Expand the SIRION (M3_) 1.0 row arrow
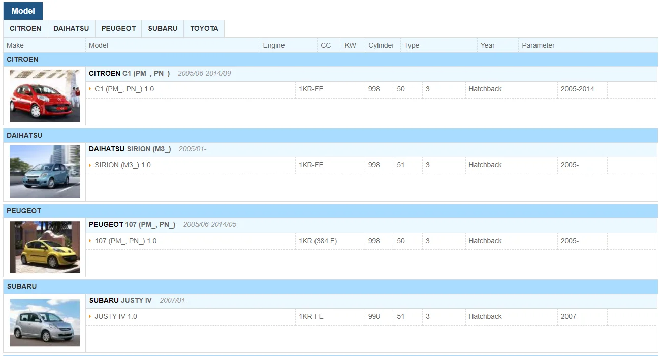Screen dimensions: 662x356 [90, 165]
